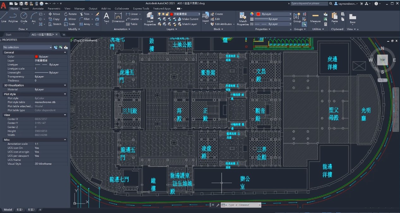Click the Dimension tool
Viewport: 400px width, 213px height.
pos(118,17)
